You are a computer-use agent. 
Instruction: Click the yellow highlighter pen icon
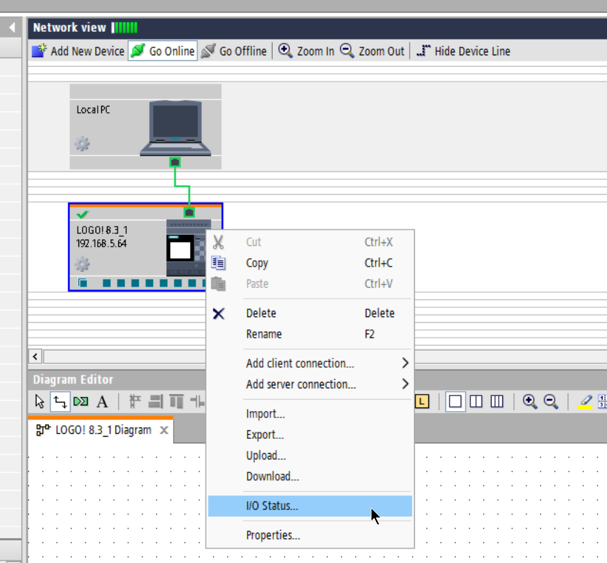584,402
